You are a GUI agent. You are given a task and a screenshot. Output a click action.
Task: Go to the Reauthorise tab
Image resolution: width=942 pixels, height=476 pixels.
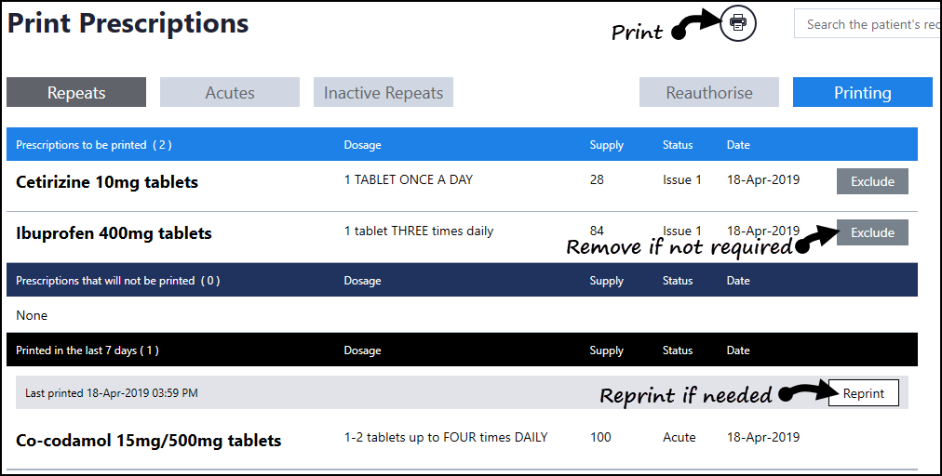pyautogui.click(x=709, y=92)
